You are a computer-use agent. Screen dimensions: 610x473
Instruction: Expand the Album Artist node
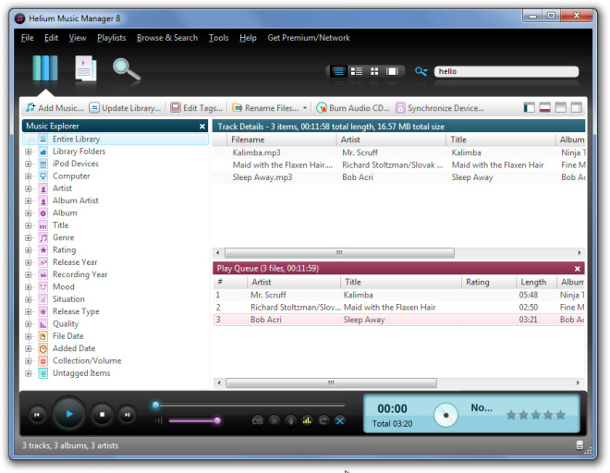[29, 201]
